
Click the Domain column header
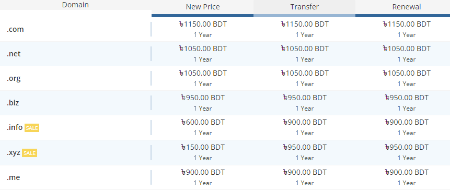(75, 5)
